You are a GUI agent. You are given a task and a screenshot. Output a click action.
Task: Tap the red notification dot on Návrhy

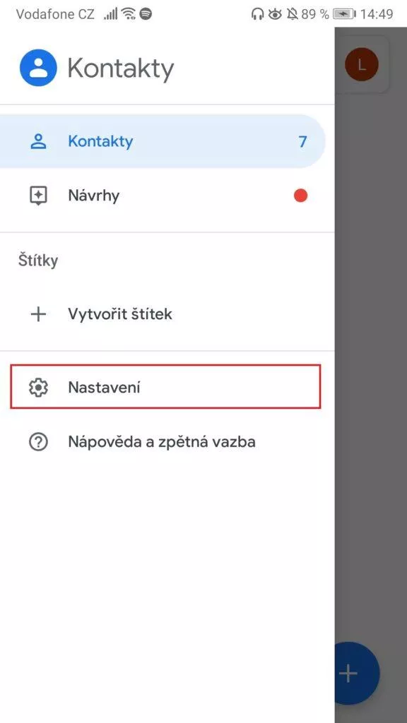[300, 196]
